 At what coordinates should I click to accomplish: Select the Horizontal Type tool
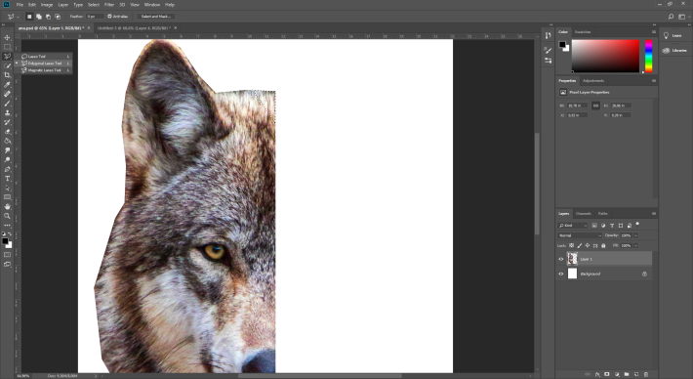click(x=7, y=178)
